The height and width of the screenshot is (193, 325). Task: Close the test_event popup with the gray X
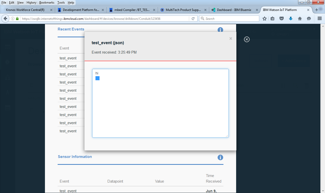pos(231,39)
